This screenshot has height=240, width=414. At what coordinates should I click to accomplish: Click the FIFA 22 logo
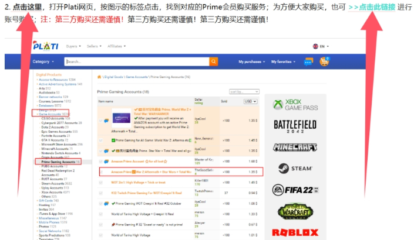tap(295, 190)
